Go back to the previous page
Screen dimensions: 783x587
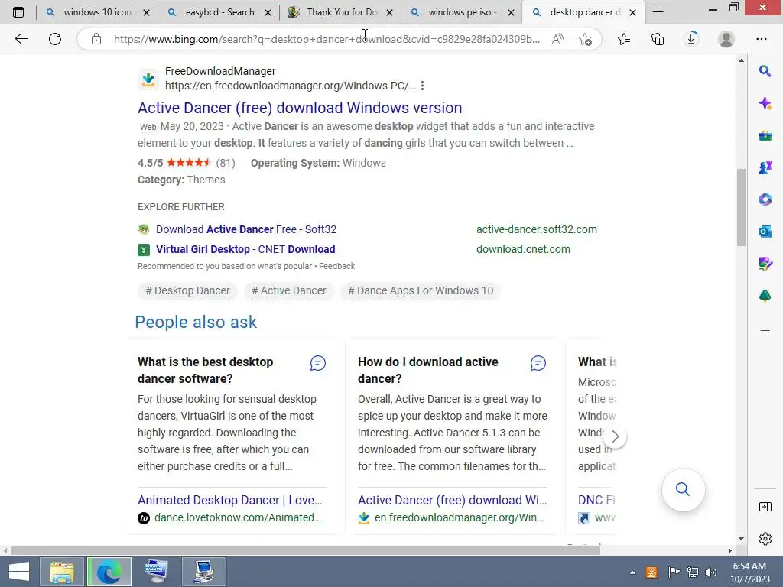pos(21,39)
